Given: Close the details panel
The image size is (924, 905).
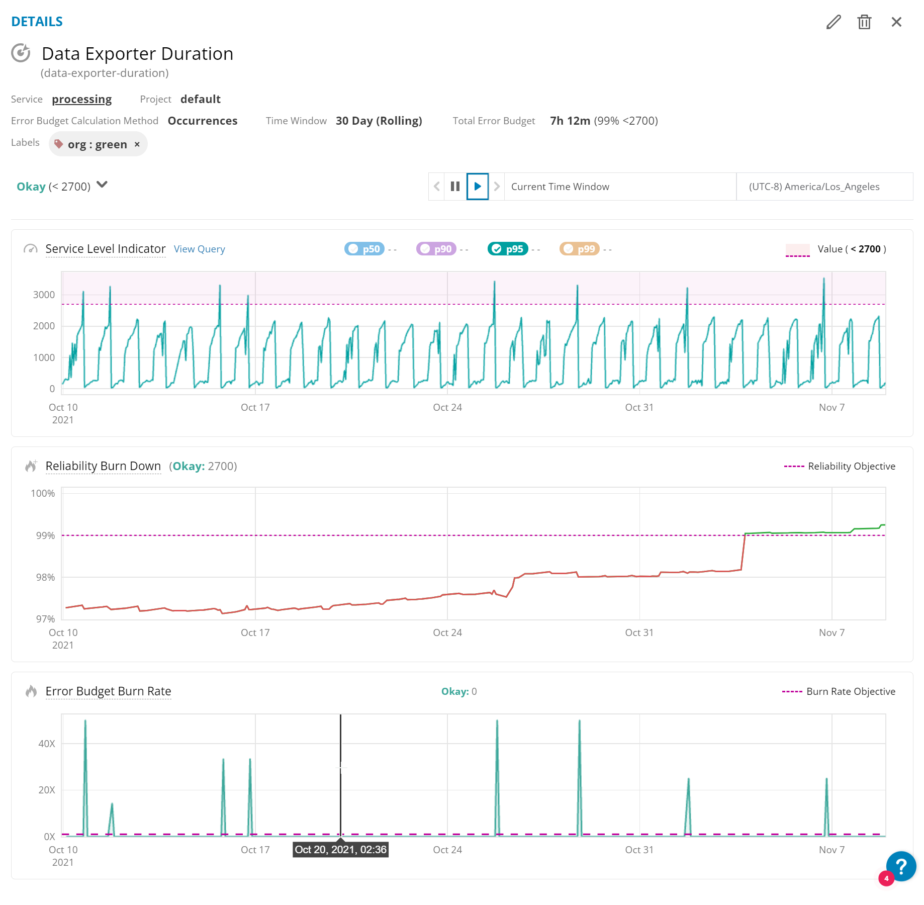Looking at the screenshot, I should coord(896,22).
